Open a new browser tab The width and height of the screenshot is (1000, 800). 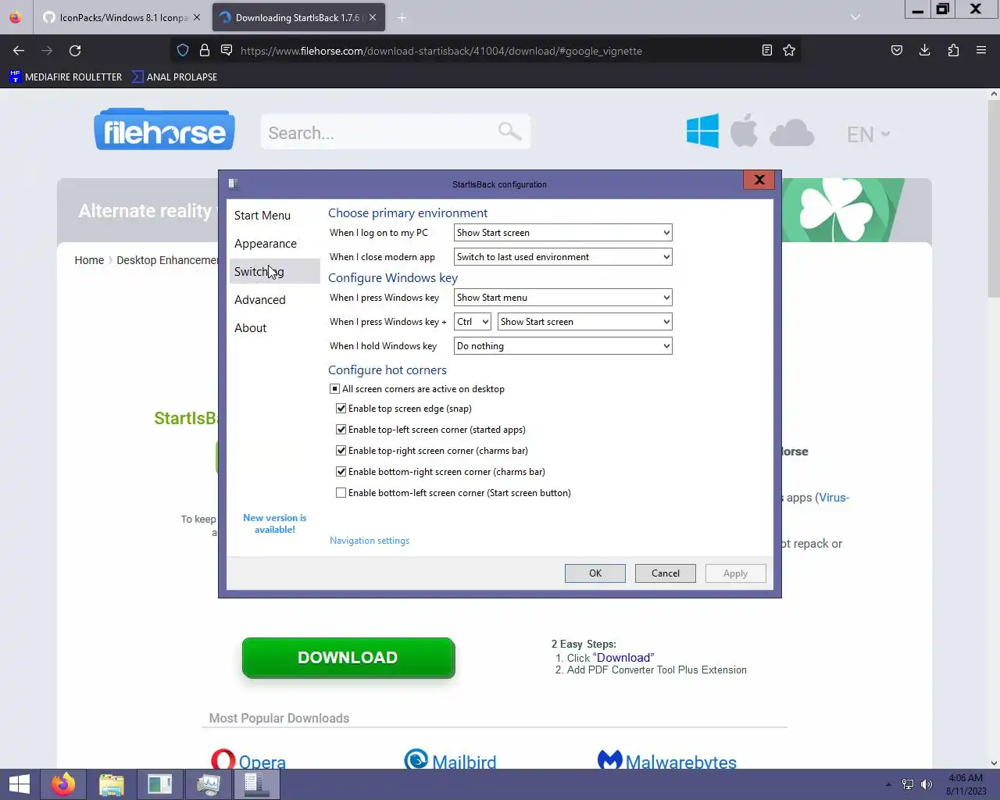402,17
